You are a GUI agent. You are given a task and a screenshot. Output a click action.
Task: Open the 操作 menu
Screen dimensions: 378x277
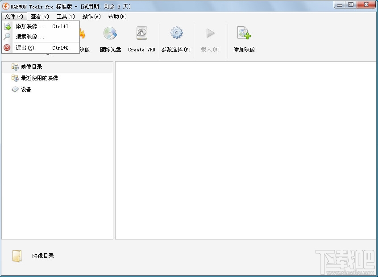coord(91,16)
